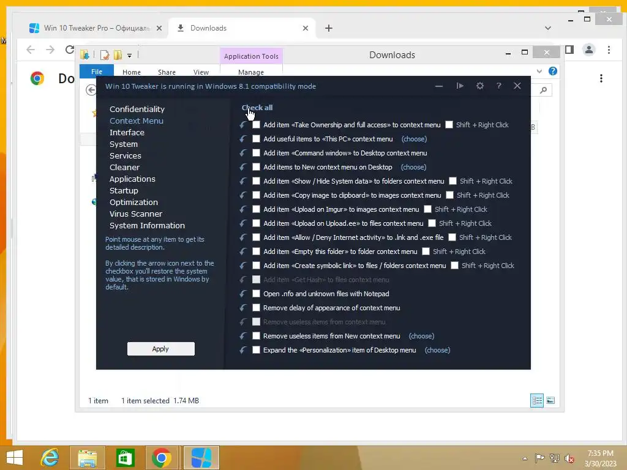
Task: Click restore arrow beside Remove delay of appearance
Action: [242, 308]
